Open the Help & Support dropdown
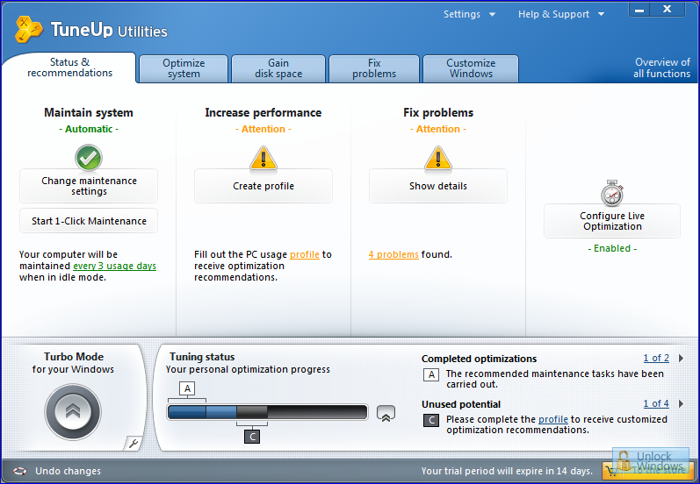 [x=560, y=14]
